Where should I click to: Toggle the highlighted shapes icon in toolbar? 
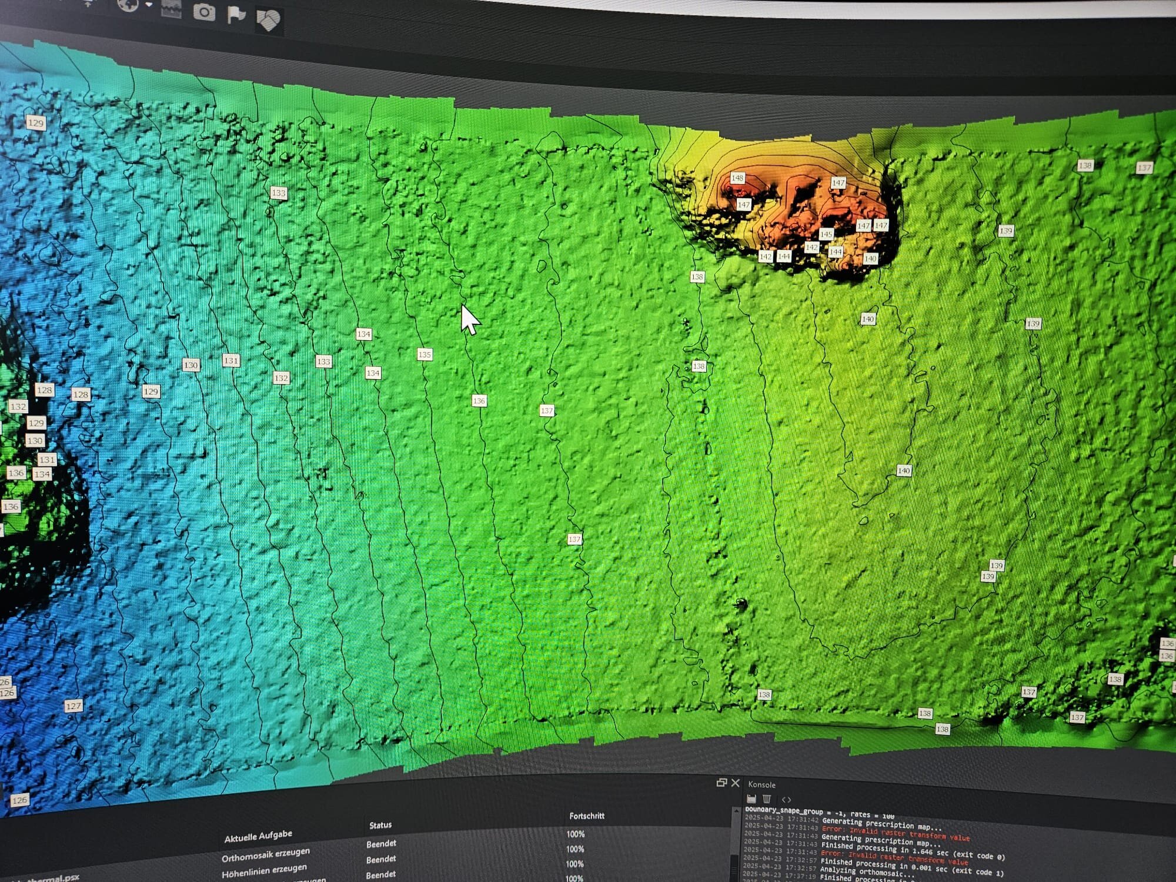click(268, 19)
